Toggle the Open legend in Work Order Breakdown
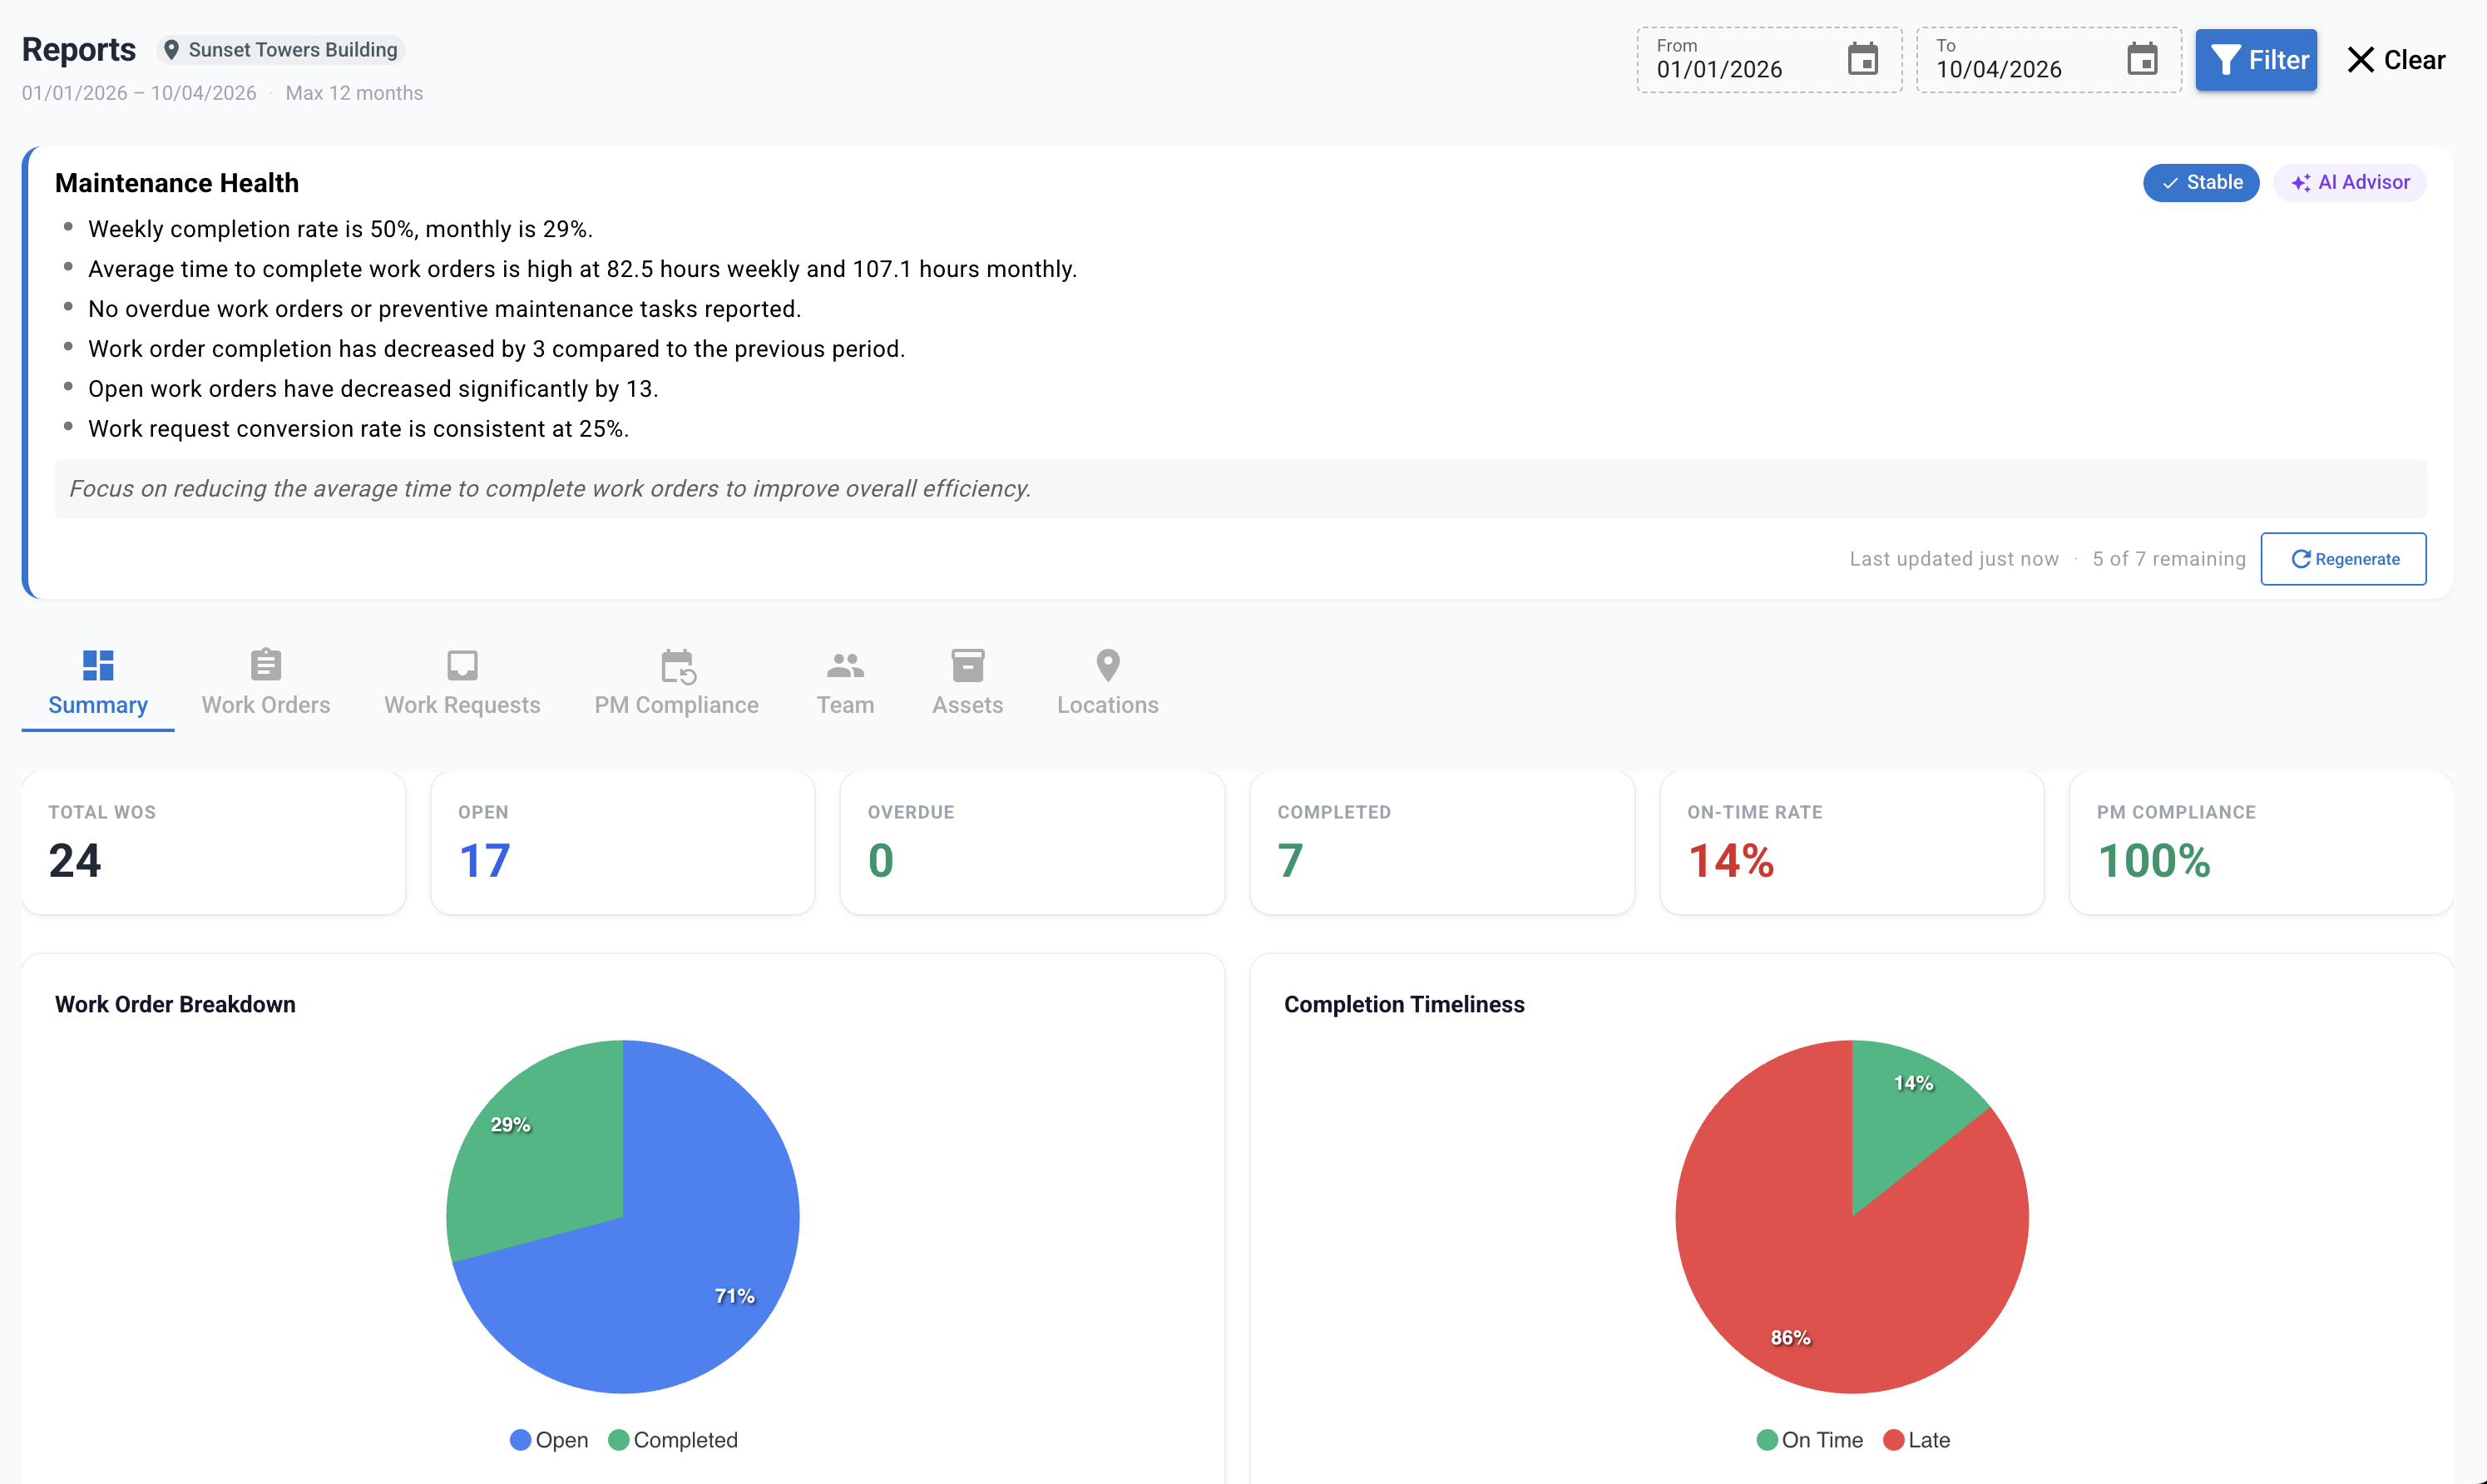This screenshot has width=2487, height=1484. pyautogui.click(x=548, y=1440)
